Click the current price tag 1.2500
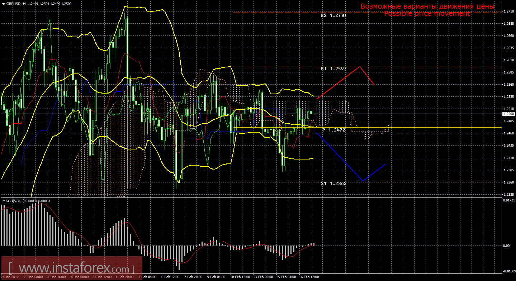516x281 pixels. pyautogui.click(x=508, y=114)
